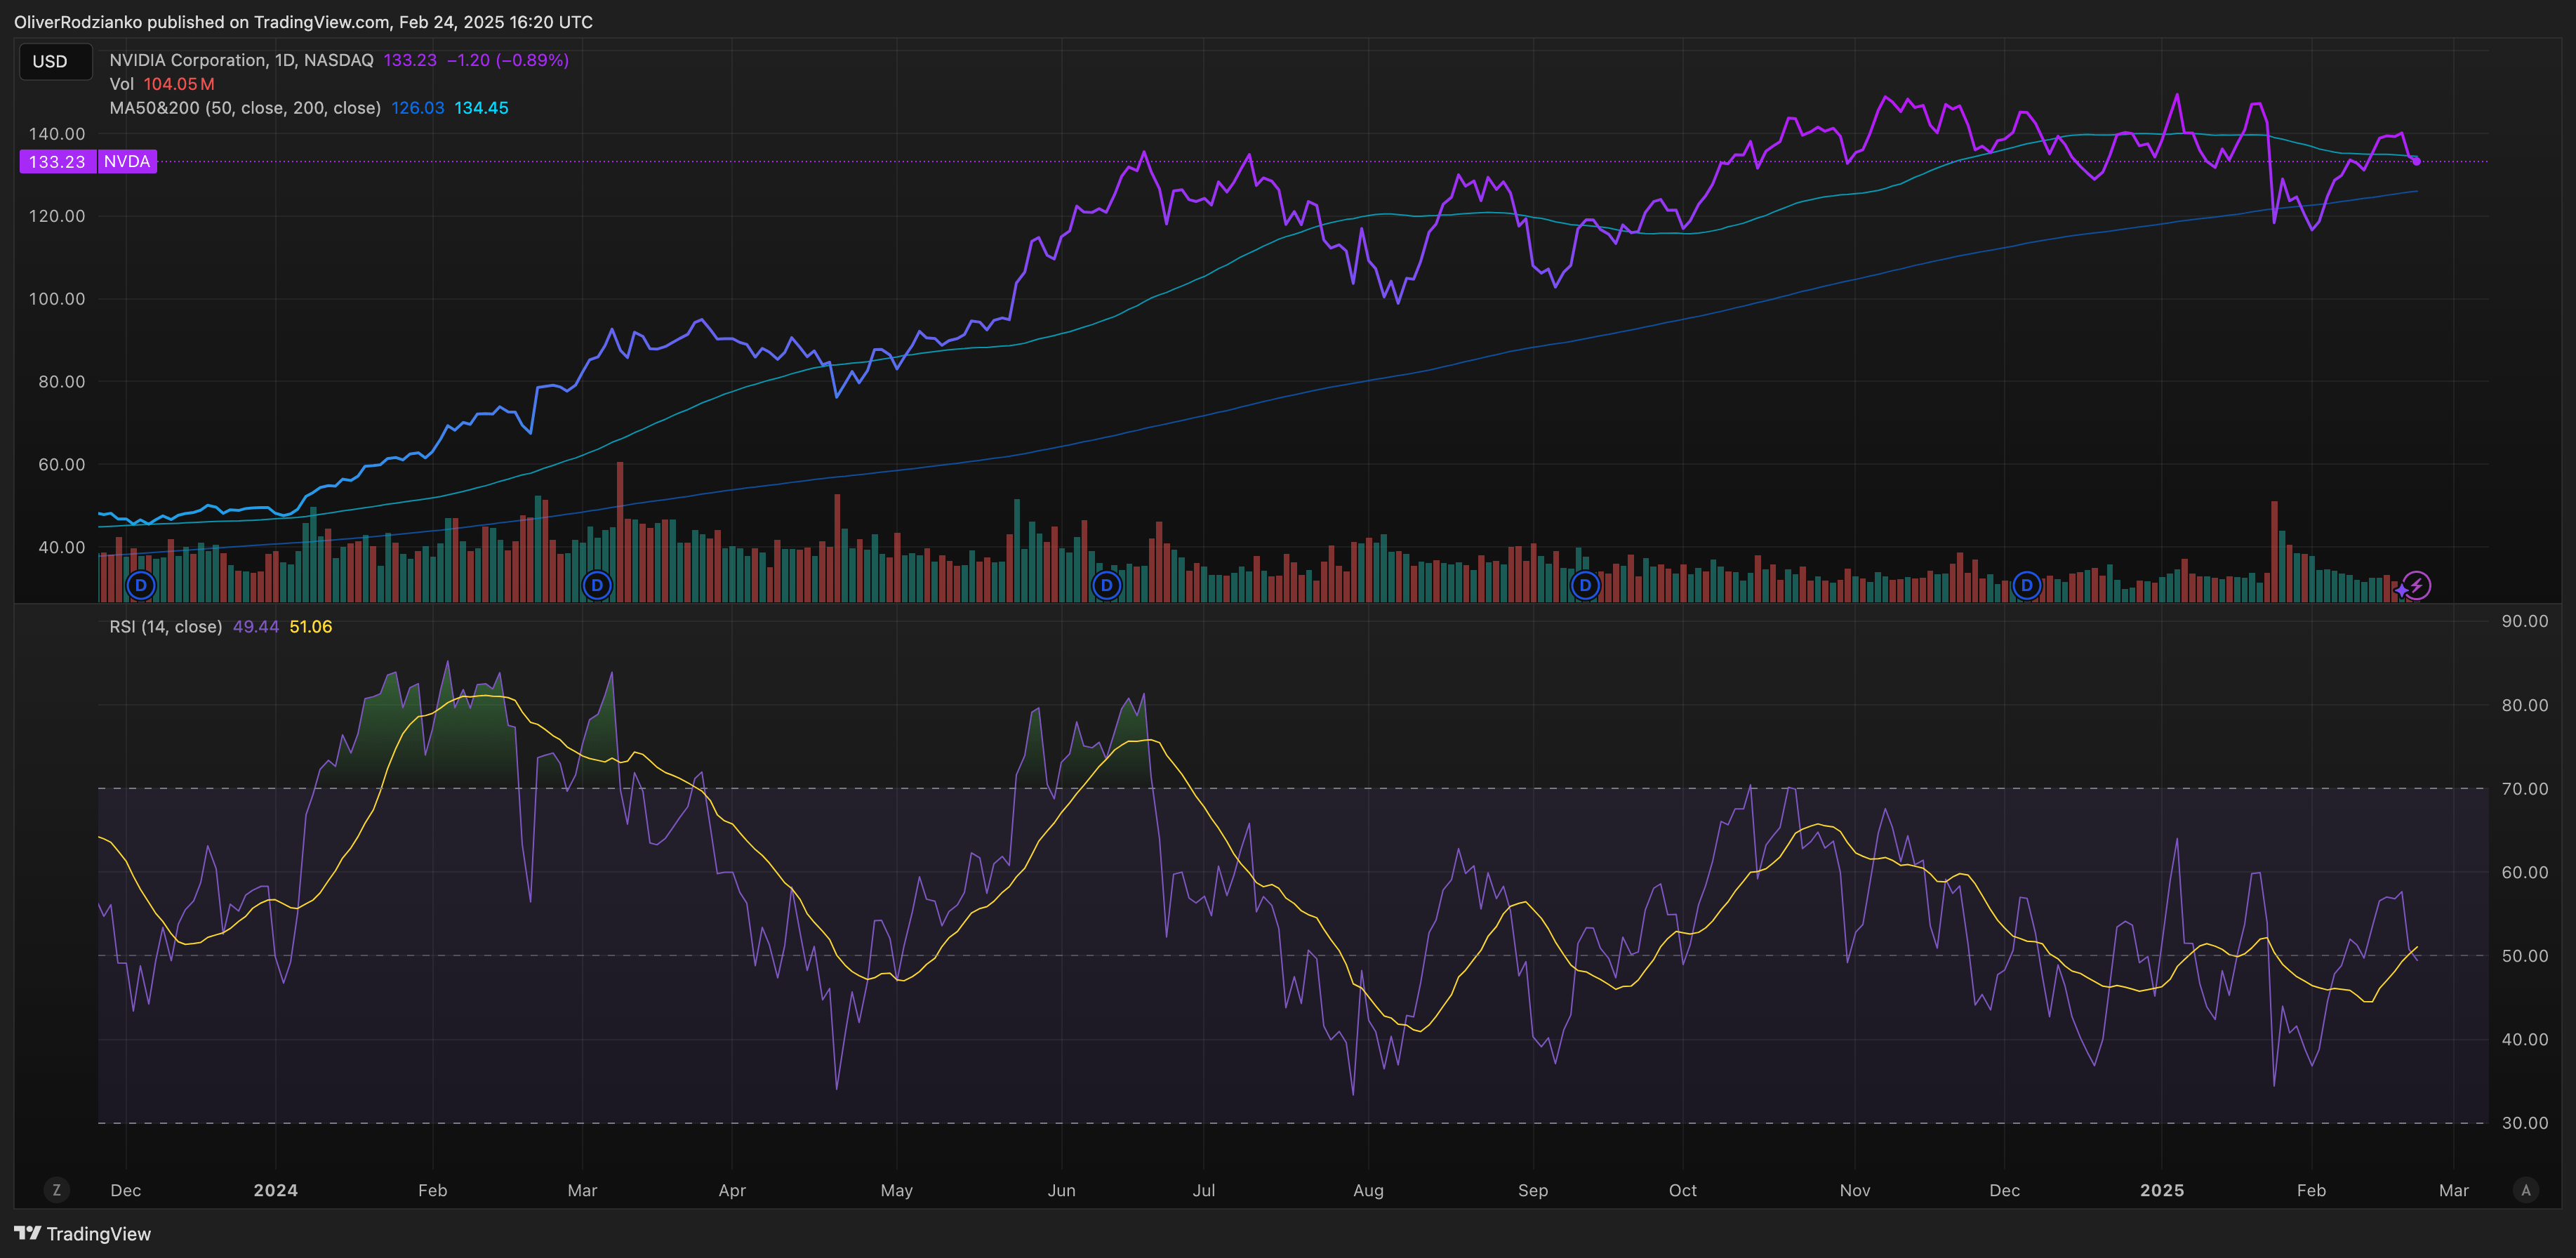Viewport: 2576px width, 1258px height.
Task: Click the RSI value 49.44
Action: click(x=256, y=627)
